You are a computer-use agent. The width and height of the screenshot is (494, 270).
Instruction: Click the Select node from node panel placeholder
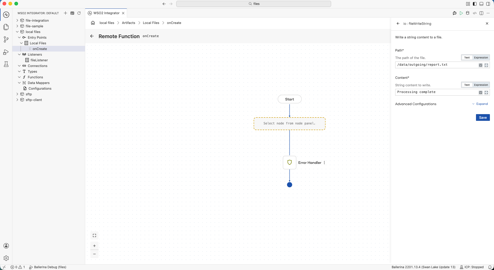point(289,124)
